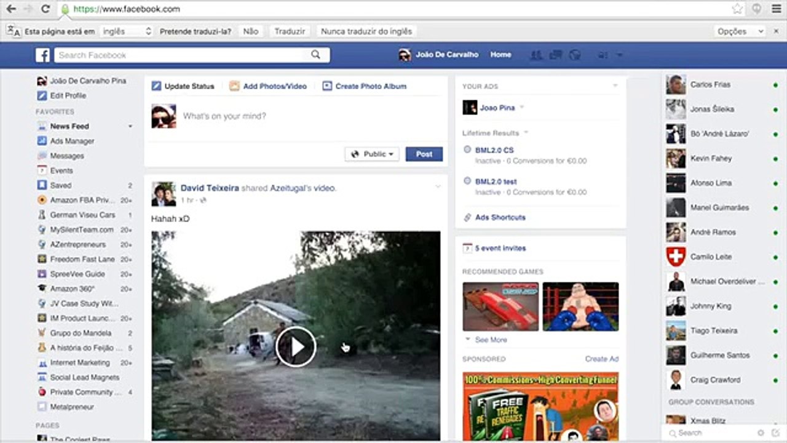Open chat with Craig Crawford
Image resolution: width=787 pixels, height=443 pixels.
(x=723, y=380)
